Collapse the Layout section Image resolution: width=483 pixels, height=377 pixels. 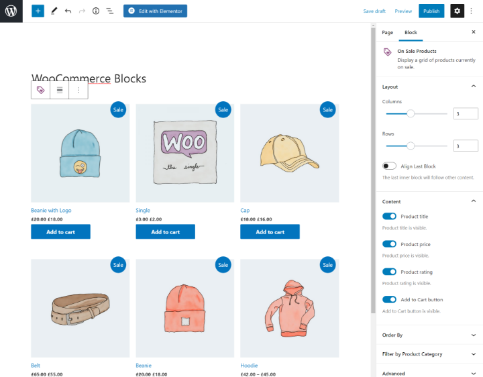pyautogui.click(x=429, y=87)
